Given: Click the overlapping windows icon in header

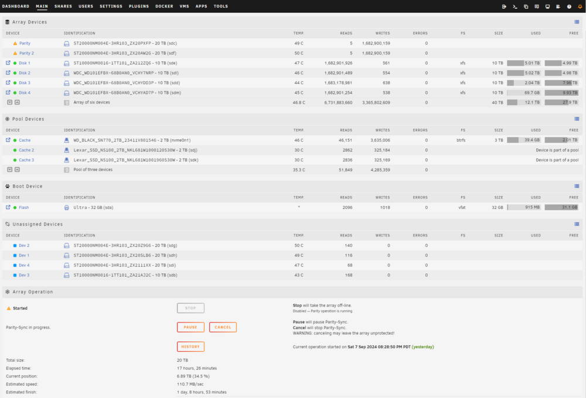Looking at the screenshot, I should (x=526, y=6).
